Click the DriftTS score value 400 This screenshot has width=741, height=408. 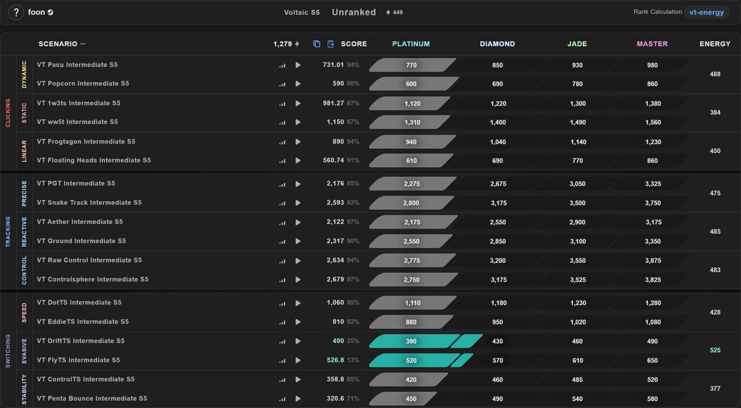(338, 341)
